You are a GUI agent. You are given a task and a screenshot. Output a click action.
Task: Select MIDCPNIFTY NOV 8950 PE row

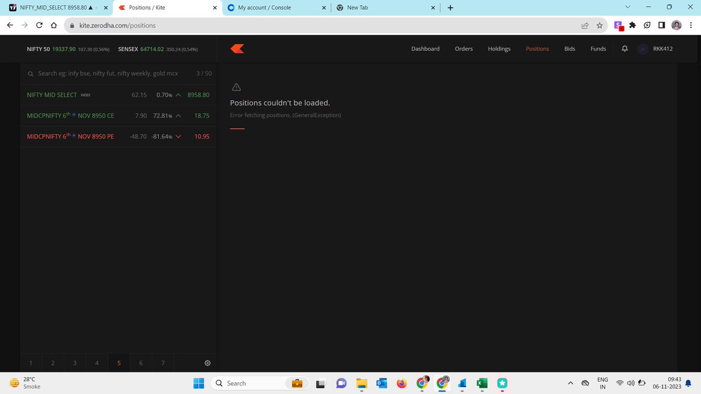coord(118,137)
